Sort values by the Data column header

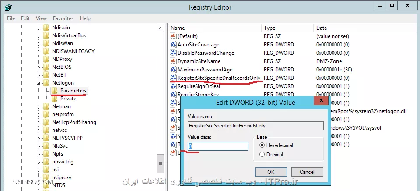(365, 28)
